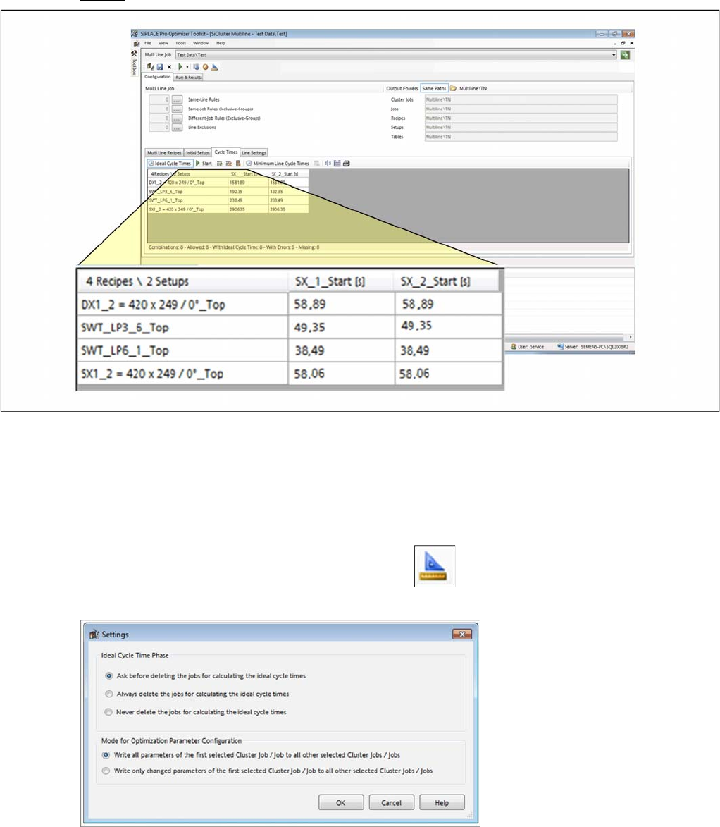
Task: Click Cancel in the Settings dialog
Action: [392, 803]
